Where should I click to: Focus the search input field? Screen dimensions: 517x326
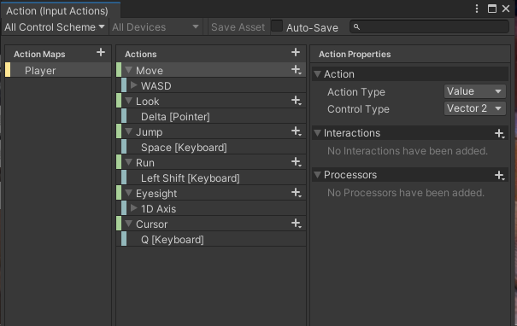tap(429, 26)
